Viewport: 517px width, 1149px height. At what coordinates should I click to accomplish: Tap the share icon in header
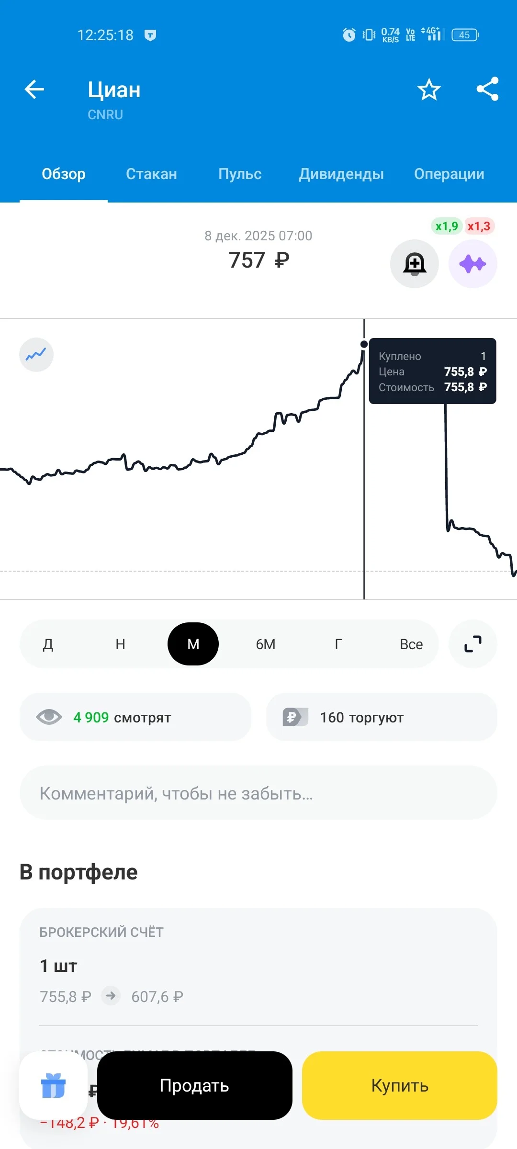coord(487,89)
